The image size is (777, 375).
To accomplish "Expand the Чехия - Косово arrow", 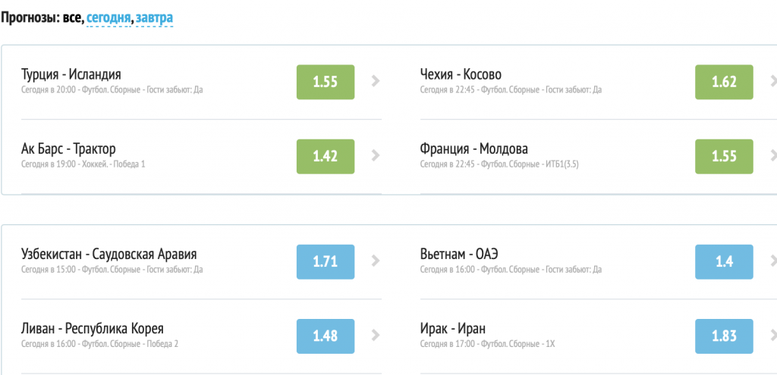I will coord(772,82).
